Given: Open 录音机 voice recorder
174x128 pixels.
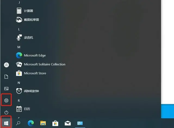Looking at the screenshot, I should (28, 38).
